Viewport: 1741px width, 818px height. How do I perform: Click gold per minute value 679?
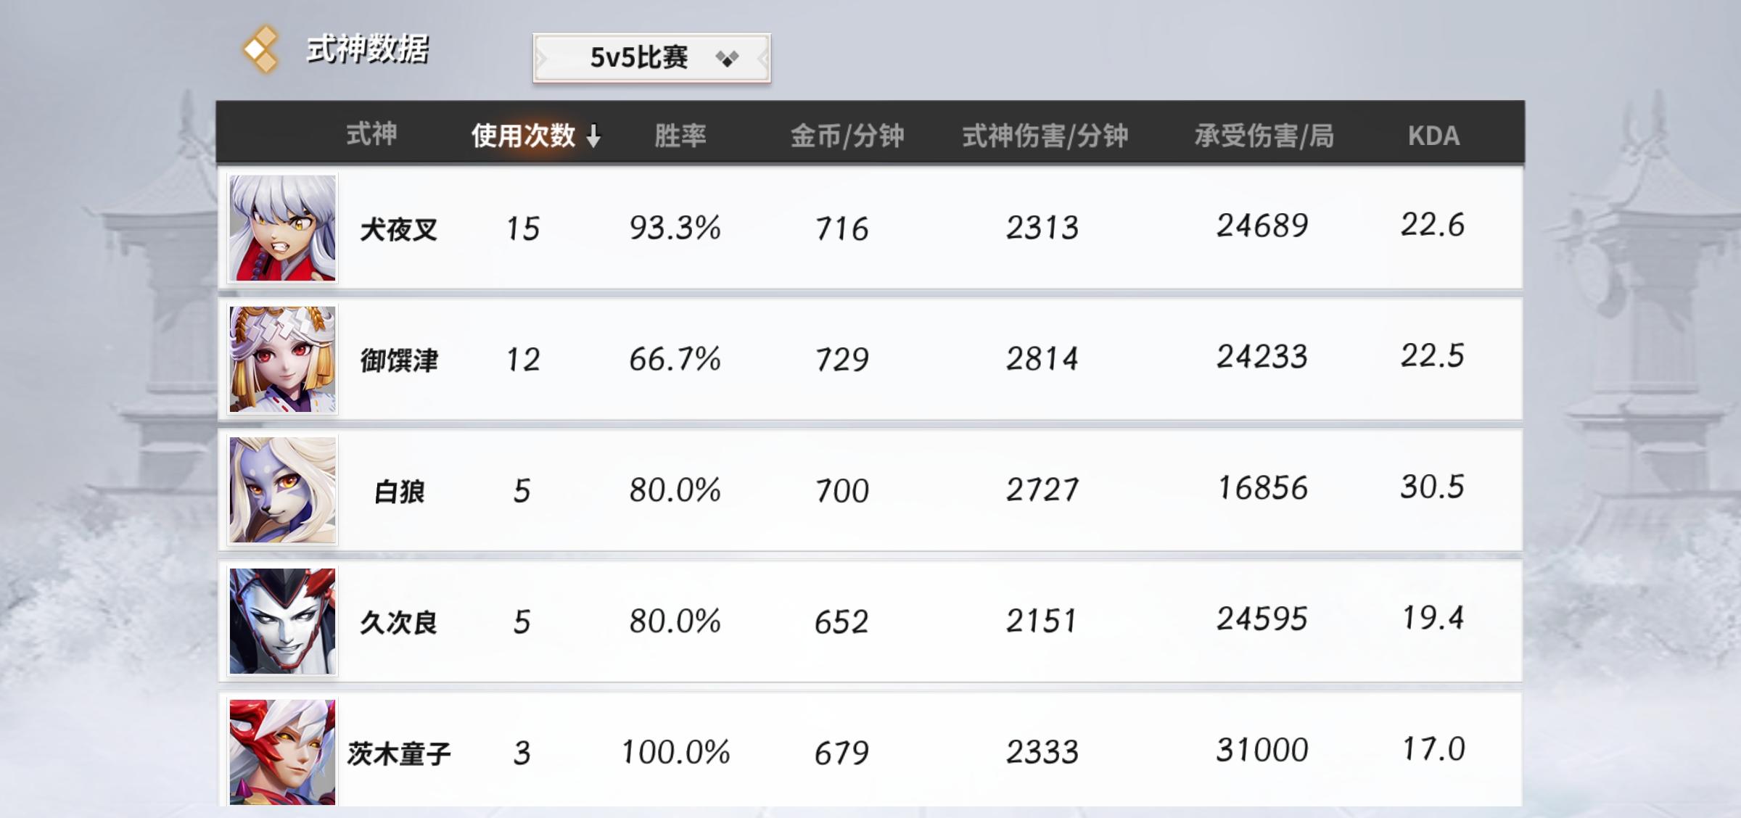pos(841,753)
